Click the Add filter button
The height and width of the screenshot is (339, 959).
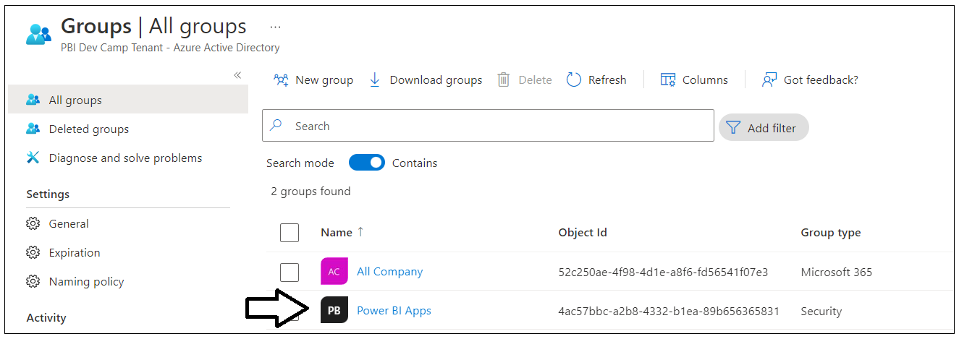764,128
